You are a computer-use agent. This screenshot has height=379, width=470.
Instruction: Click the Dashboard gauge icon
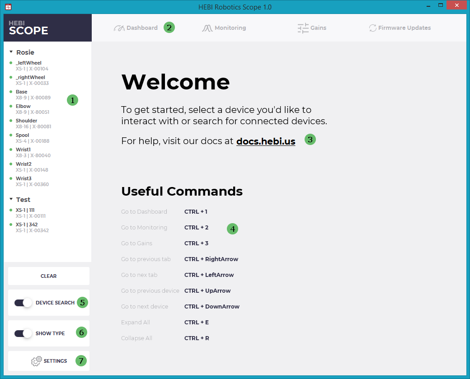pos(119,28)
